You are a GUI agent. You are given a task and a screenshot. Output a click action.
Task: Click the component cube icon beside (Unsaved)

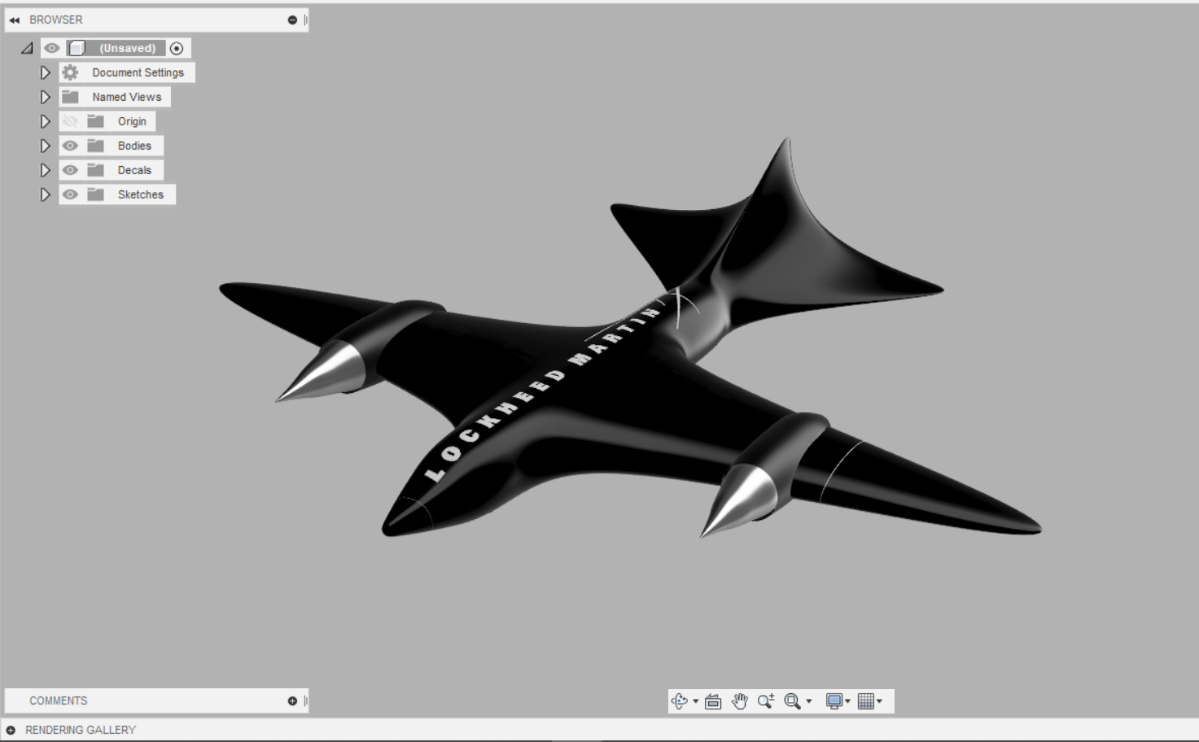(x=77, y=48)
